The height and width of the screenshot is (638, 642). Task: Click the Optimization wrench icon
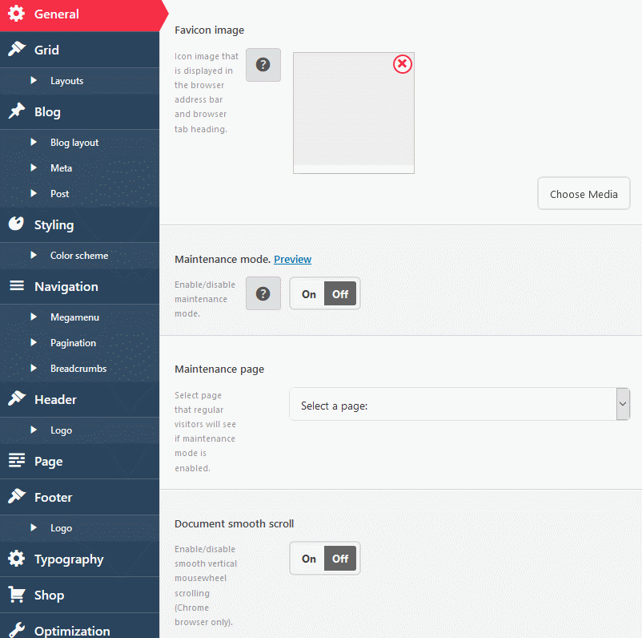tap(16, 630)
